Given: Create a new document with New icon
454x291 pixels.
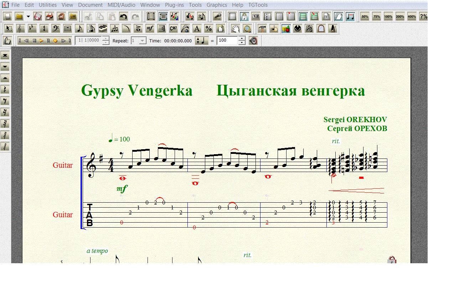Looking at the screenshot, I should click(7, 16).
